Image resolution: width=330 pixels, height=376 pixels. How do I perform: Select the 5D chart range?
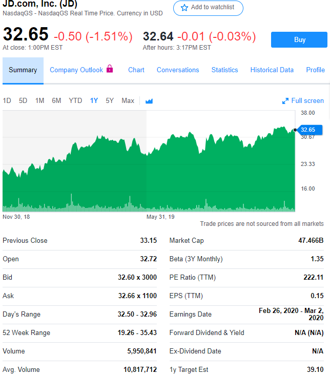tap(23, 101)
